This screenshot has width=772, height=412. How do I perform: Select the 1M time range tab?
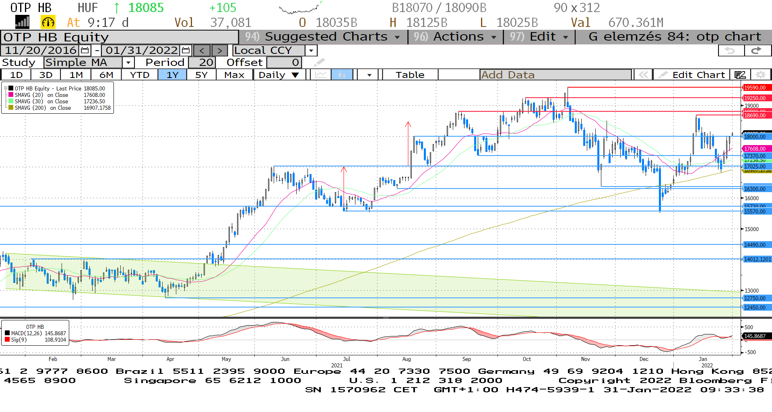[76, 75]
